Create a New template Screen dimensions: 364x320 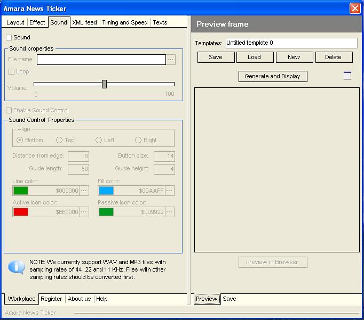[x=294, y=57]
